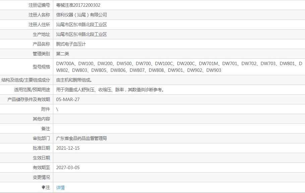Select product name 腕式电子血压计
Viewport: 305px width, 193px height.
click(x=71, y=44)
